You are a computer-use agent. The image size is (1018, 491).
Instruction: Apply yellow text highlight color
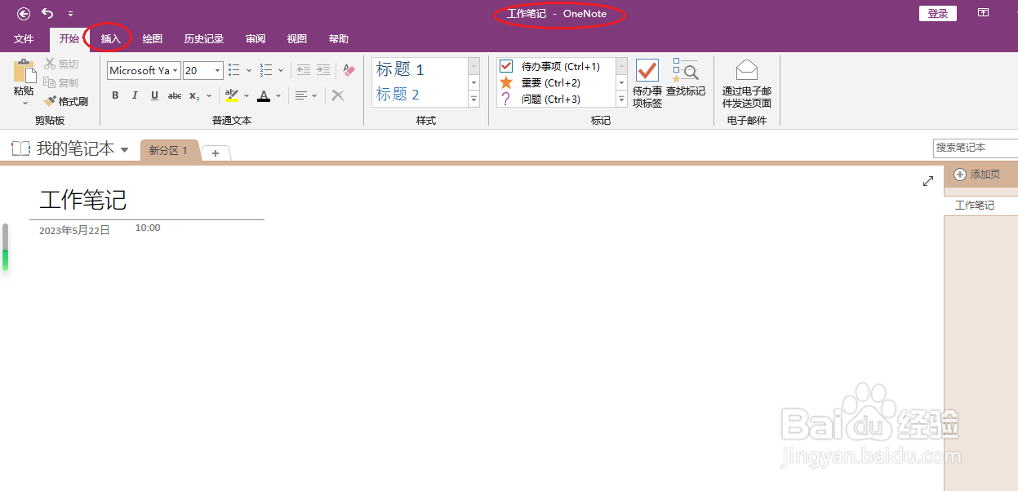click(231, 95)
